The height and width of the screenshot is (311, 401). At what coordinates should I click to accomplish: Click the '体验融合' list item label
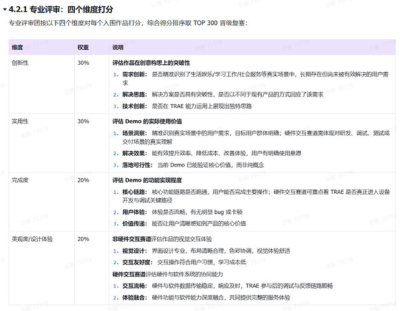(x=135, y=297)
